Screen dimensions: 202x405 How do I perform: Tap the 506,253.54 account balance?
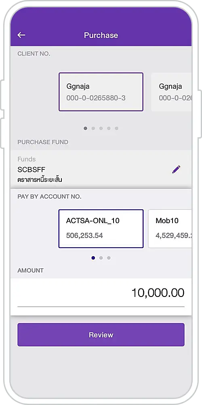point(84,236)
